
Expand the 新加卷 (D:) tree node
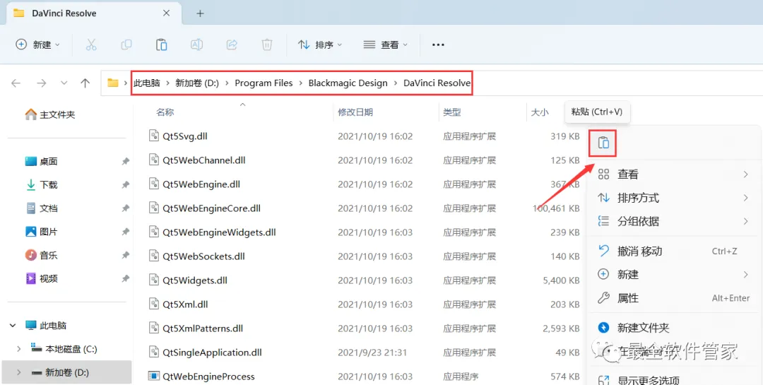click(x=19, y=373)
